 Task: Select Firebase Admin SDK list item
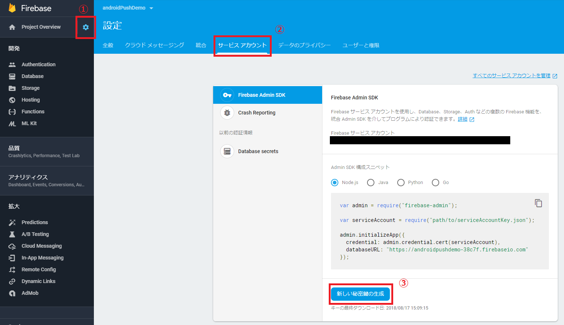click(268, 95)
